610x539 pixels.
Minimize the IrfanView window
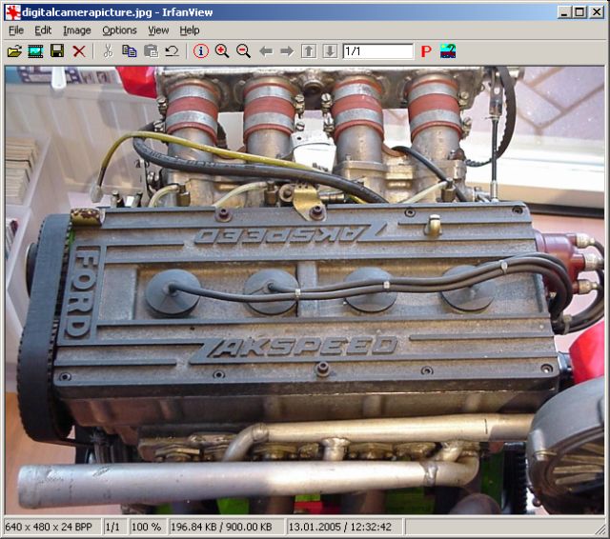coord(564,12)
